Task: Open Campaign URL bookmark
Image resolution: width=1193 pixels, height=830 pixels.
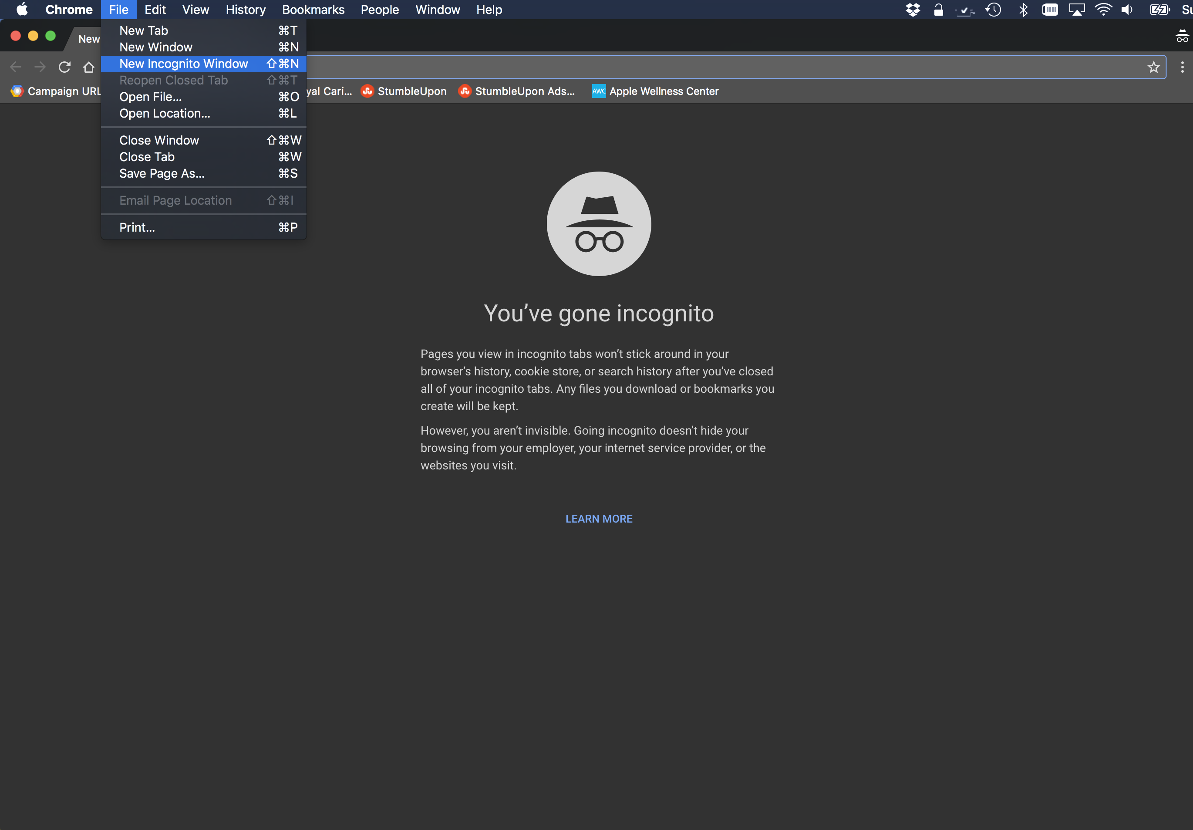Action: click(56, 91)
